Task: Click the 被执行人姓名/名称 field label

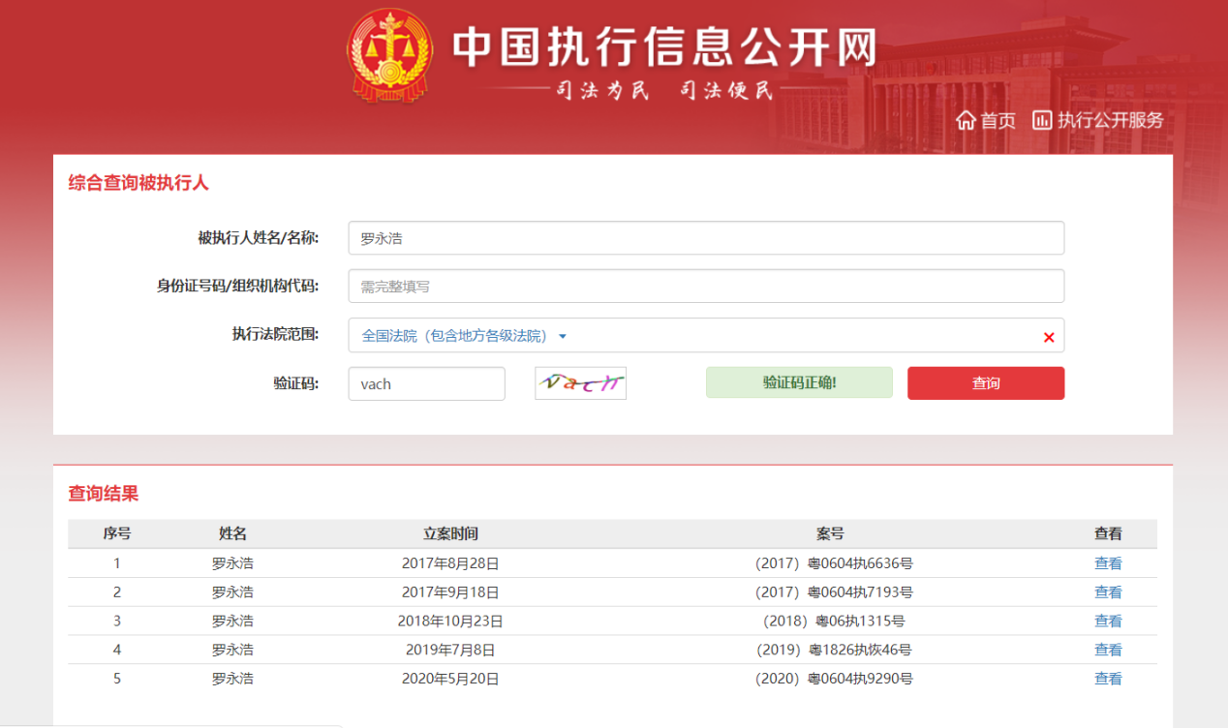Action: tap(259, 237)
